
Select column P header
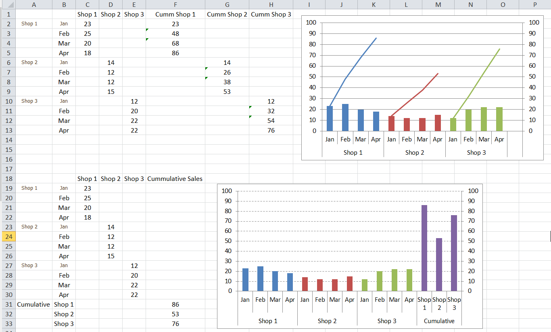tap(534, 5)
